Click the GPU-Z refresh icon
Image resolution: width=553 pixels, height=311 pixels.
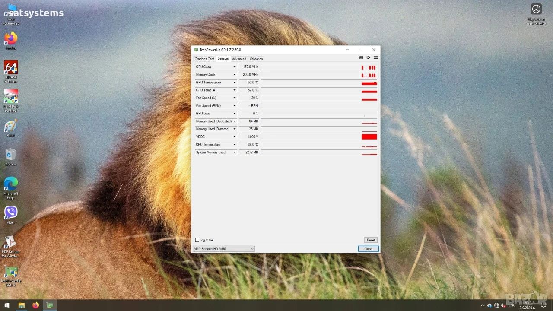[x=368, y=57]
